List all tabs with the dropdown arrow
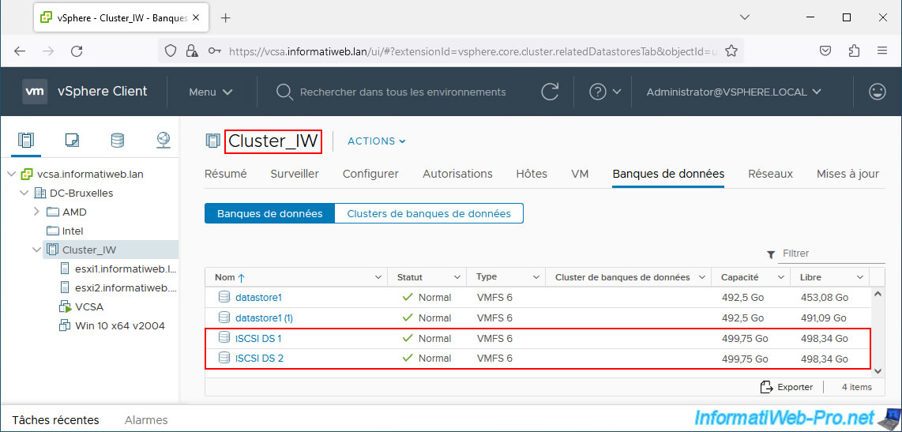This screenshot has height=432, width=902. pos(744,18)
